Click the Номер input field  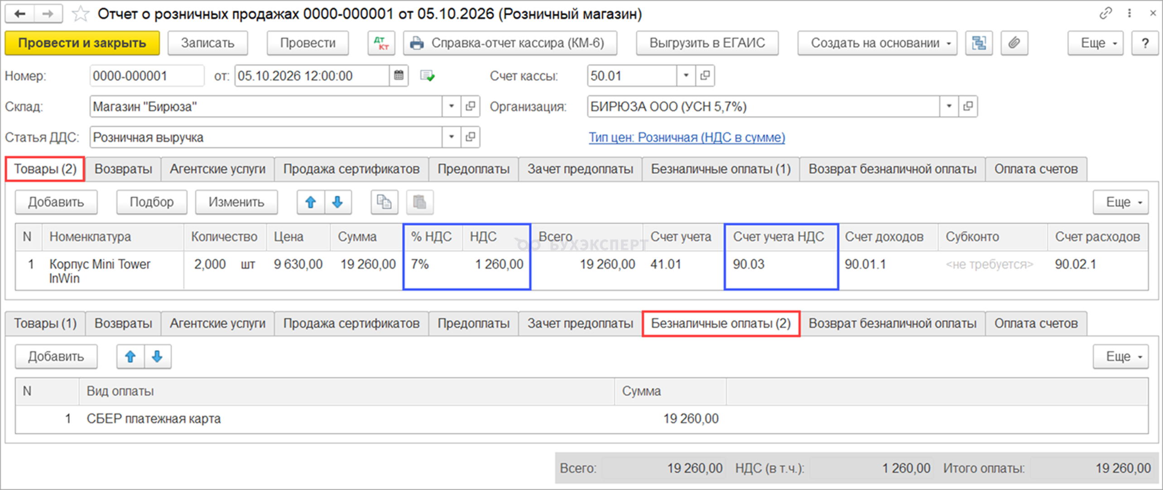tap(147, 76)
